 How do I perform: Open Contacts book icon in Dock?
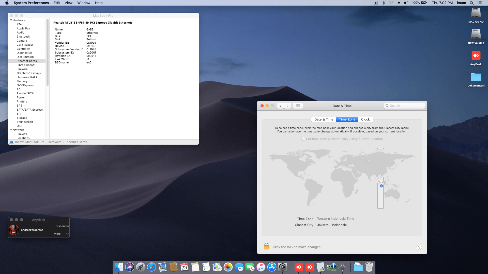[x=173, y=267]
